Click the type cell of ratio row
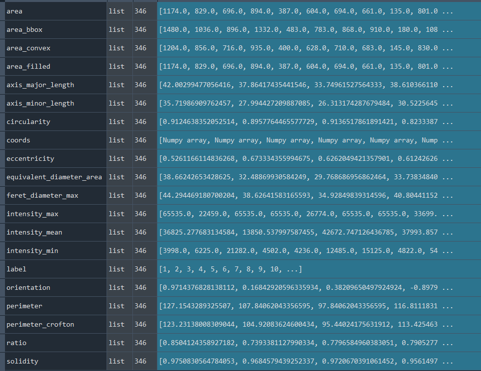This screenshot has width=481, height=371. 117,343
